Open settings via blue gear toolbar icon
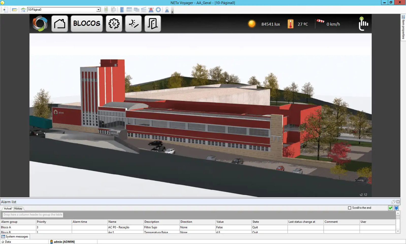Viewport: 406px width, 244px height. pyautogui.click(x=158, y=10)
